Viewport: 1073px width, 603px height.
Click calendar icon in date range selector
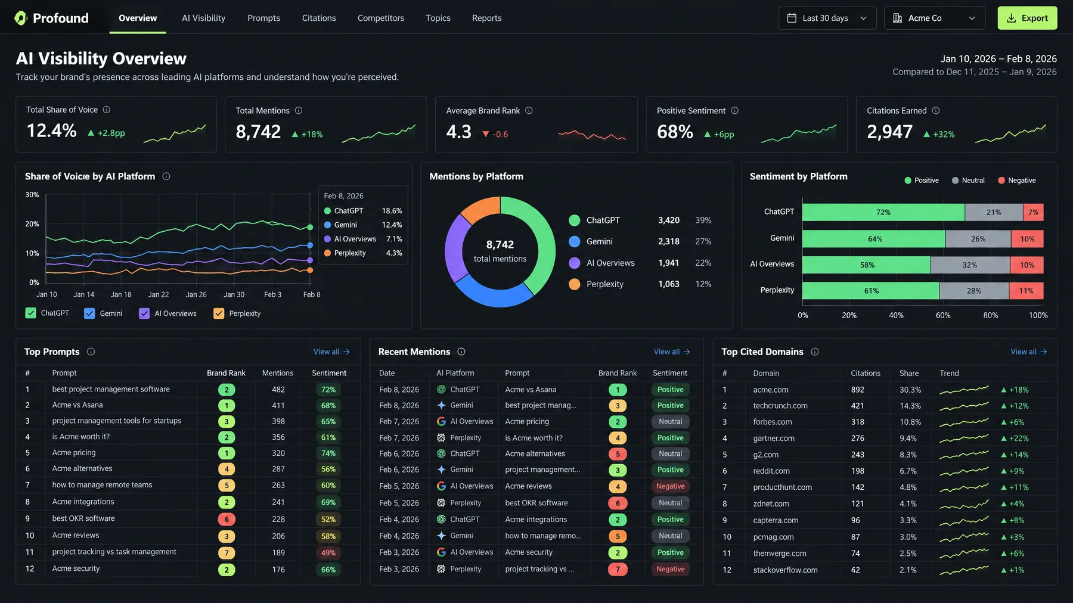click(x=792, y=18)
